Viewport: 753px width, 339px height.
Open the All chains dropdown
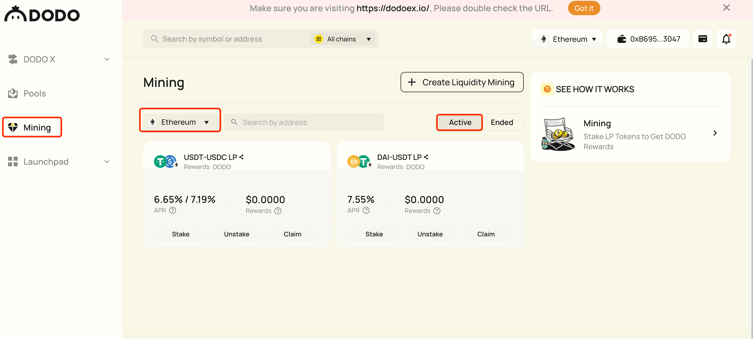pos(343,39)
